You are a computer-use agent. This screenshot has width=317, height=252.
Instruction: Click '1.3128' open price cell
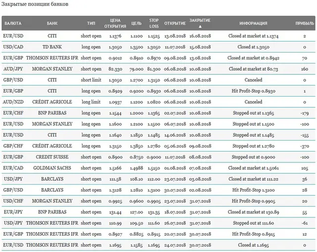click(115, 190)
